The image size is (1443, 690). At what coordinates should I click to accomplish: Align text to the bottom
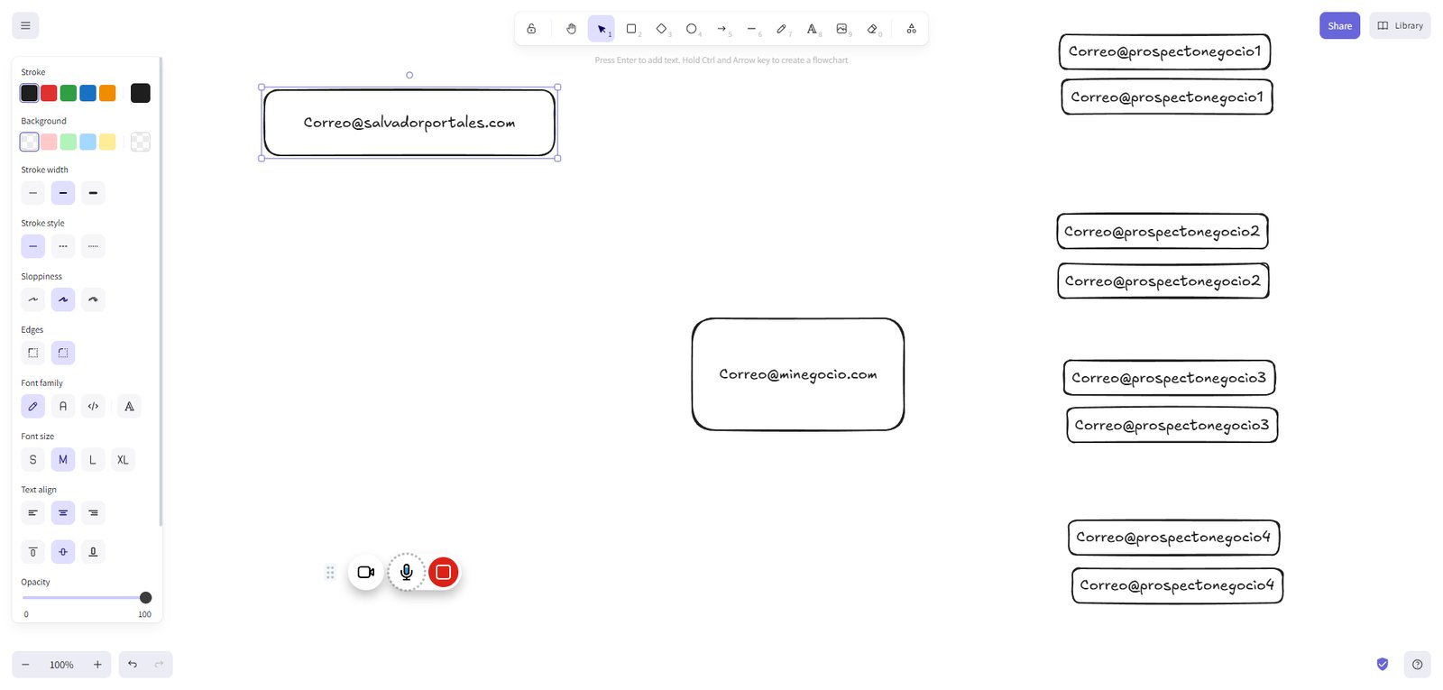click(93, 552)
